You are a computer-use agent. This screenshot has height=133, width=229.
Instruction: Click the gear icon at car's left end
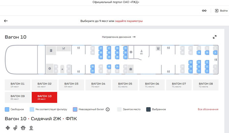pos(50,68)
